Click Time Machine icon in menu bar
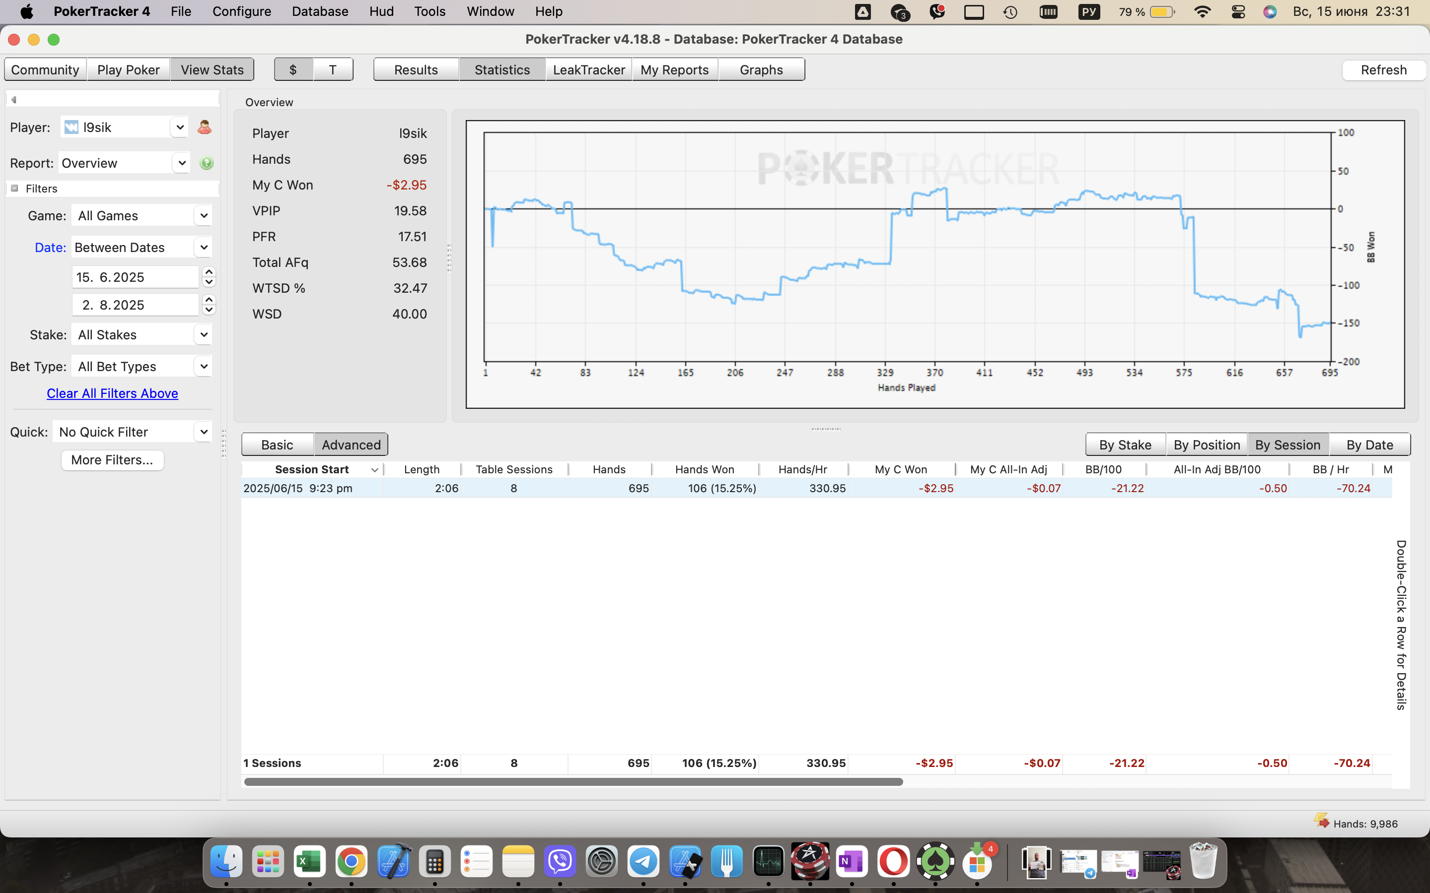 coord(1010,12)
